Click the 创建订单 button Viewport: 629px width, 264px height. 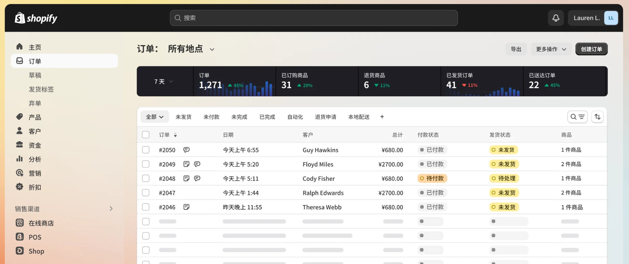tap(592, 49)
